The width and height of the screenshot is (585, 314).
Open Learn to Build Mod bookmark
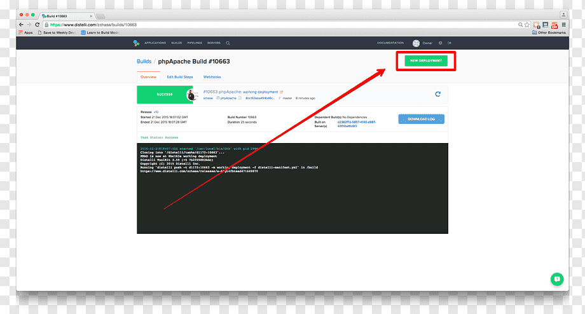(100, 32)
